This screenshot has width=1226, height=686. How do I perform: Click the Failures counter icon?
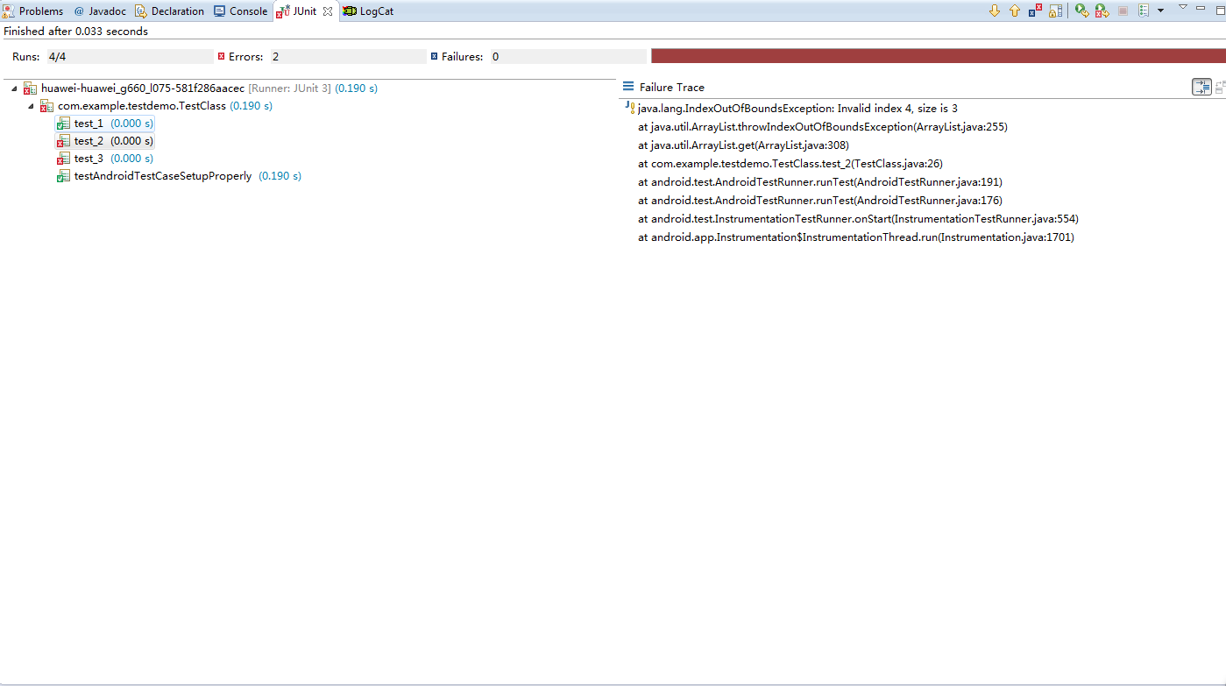pyautogui.click(x=434, y=56)
